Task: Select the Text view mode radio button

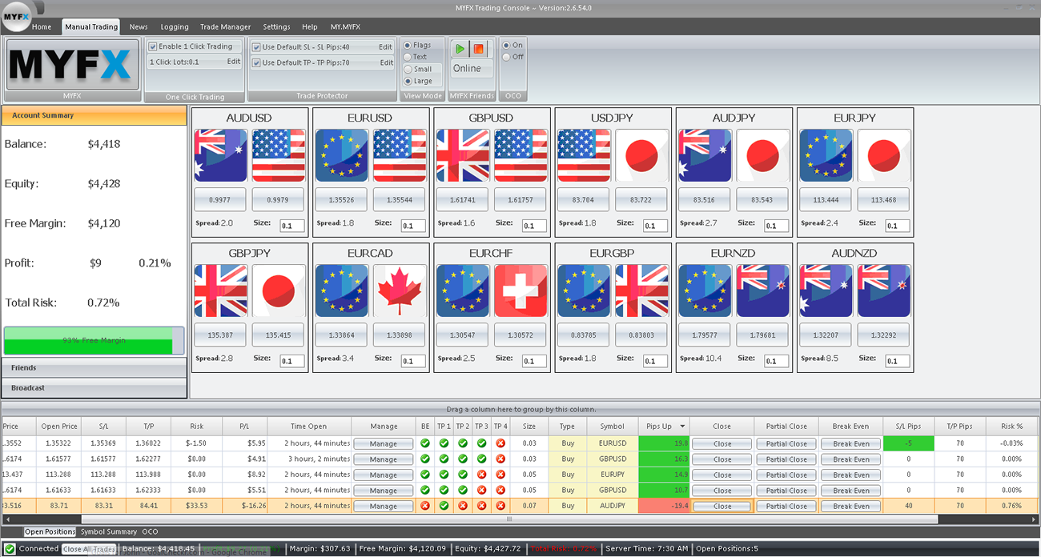Action: click(x=408, y=57)
